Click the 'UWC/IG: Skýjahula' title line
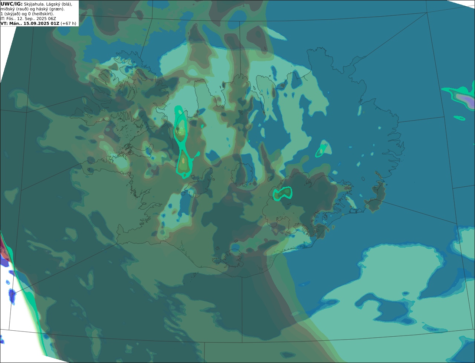The image size is (475, 363). coord(36,4)
